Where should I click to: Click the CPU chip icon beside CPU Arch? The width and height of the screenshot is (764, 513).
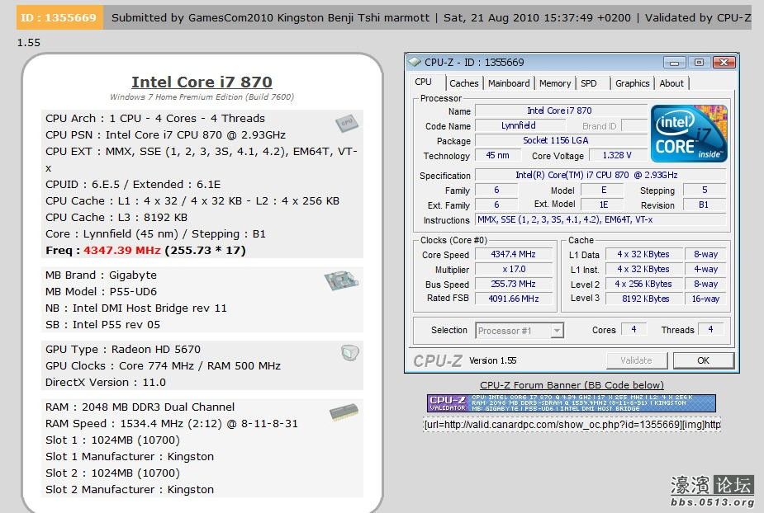346,123
